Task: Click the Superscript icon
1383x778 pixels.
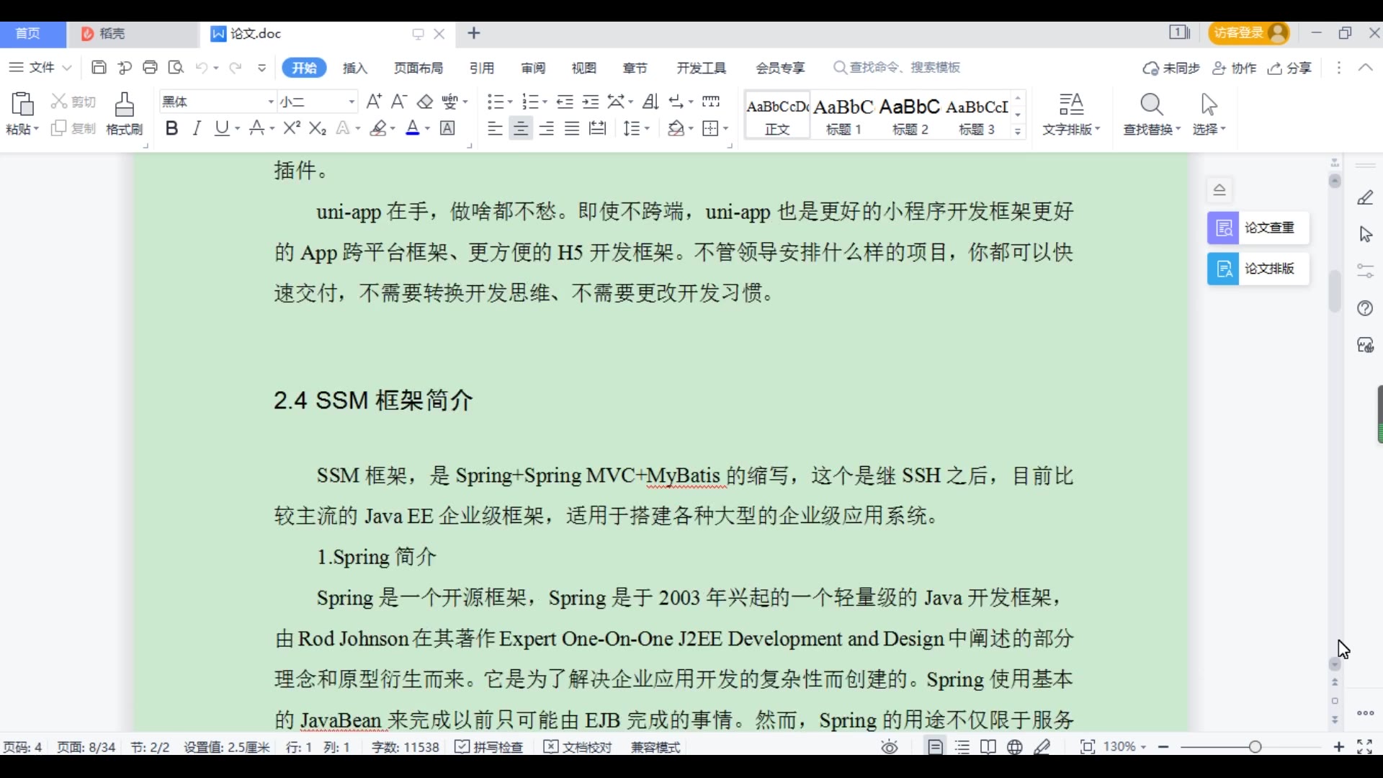Action: pos(292,128)
